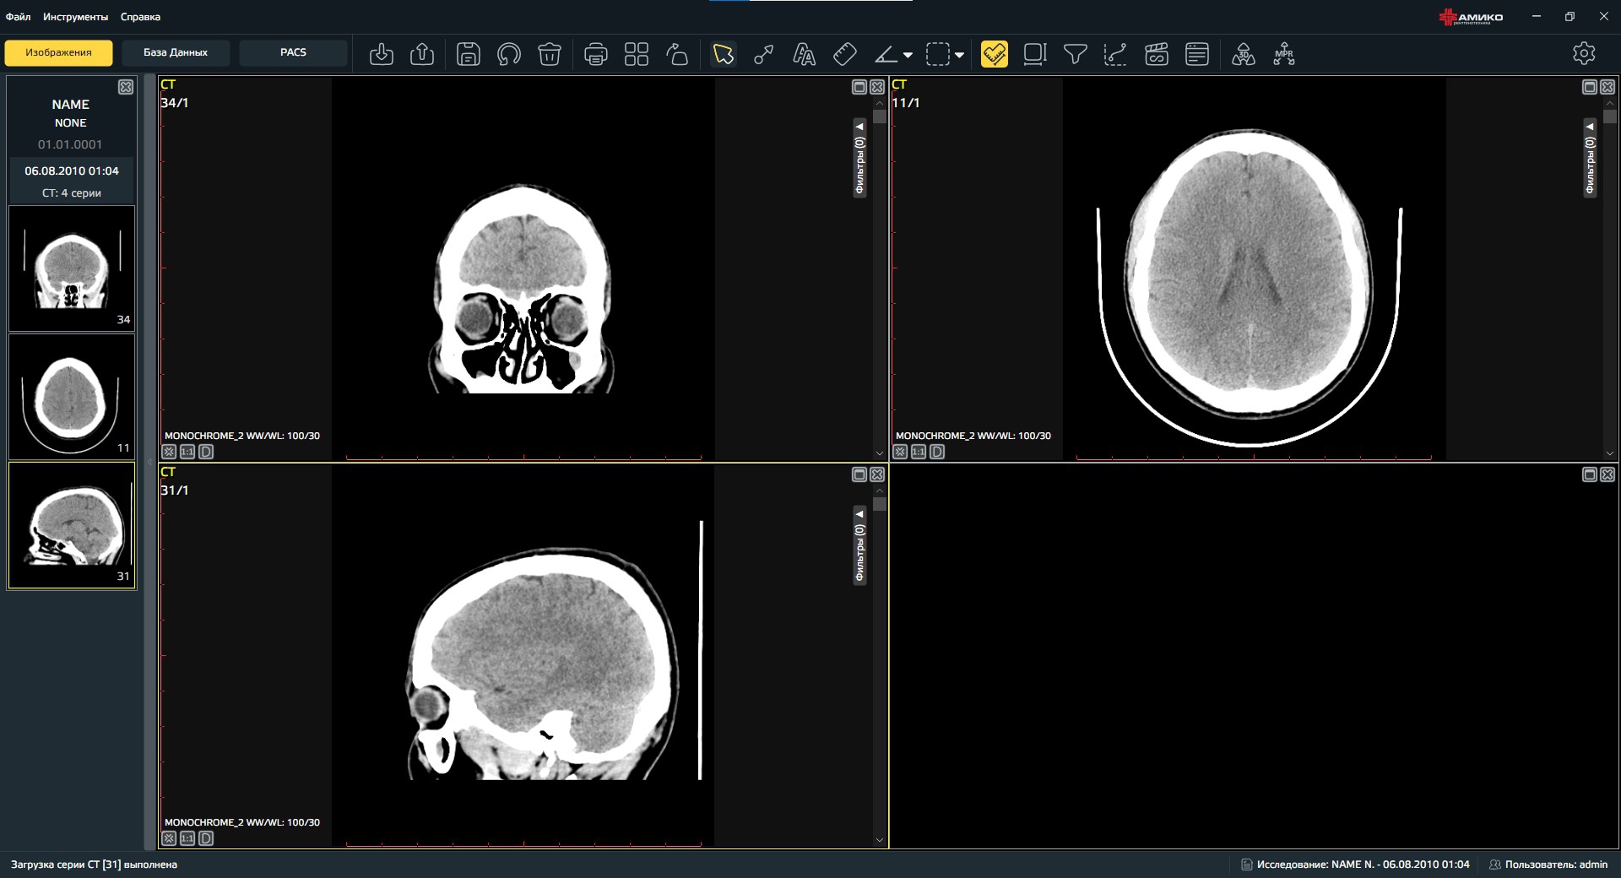Open the viewport grid layout icon

point(637,54)
